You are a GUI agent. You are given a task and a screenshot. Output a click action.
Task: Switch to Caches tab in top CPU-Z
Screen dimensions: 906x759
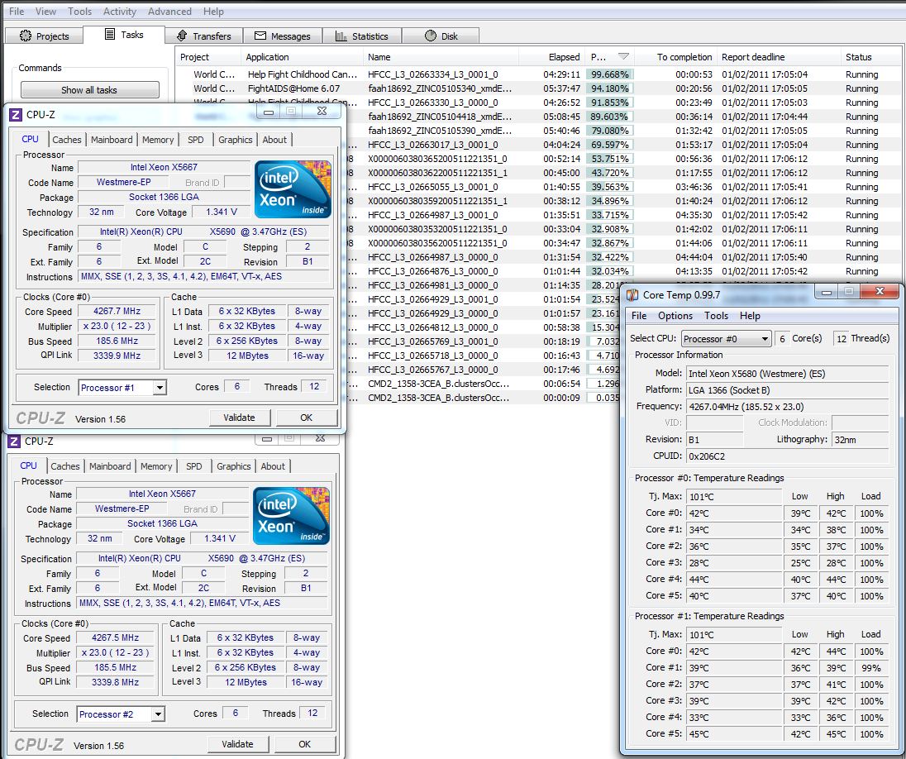(66, 139)
